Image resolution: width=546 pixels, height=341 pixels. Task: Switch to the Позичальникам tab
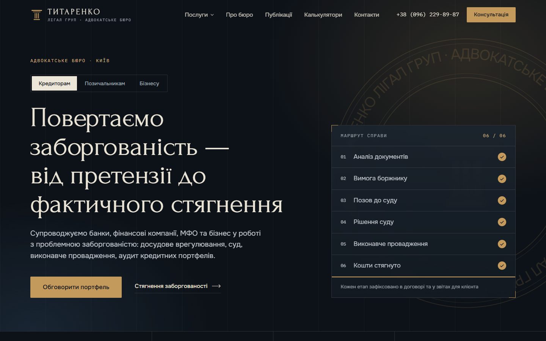click(105, 83)
